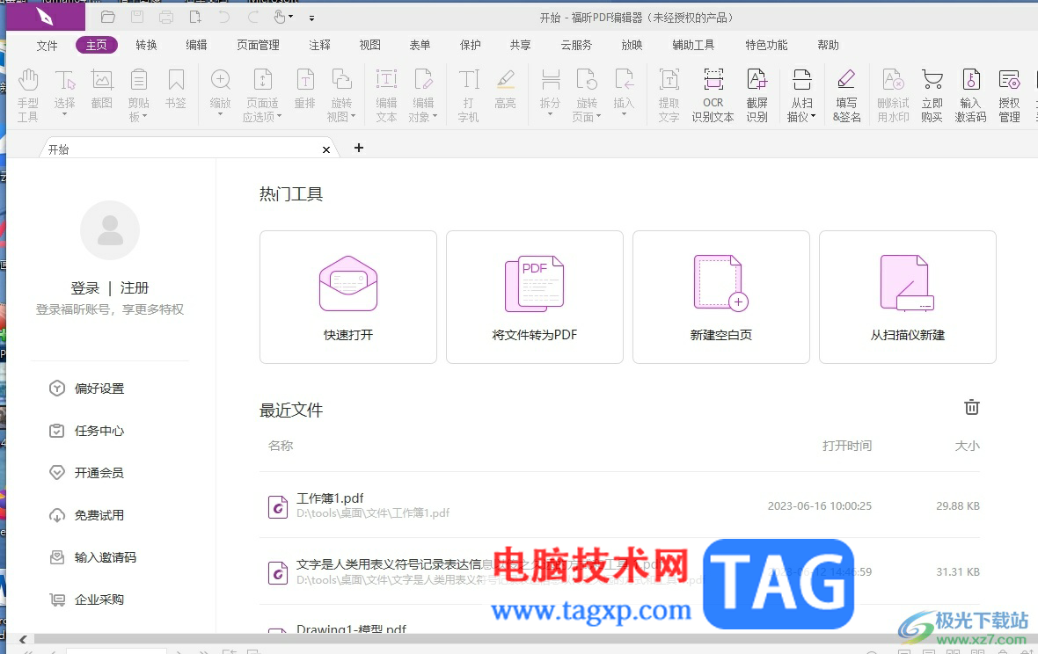Viewport: 1038px width, 654px height.
Task: Click Enter Activation Code (输入激活码) icon
Action: (970, 95)
